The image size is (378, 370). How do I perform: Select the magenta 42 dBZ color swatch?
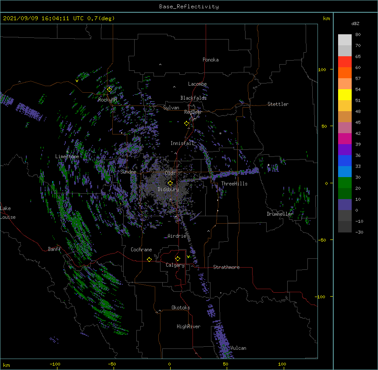click(345, 138)
